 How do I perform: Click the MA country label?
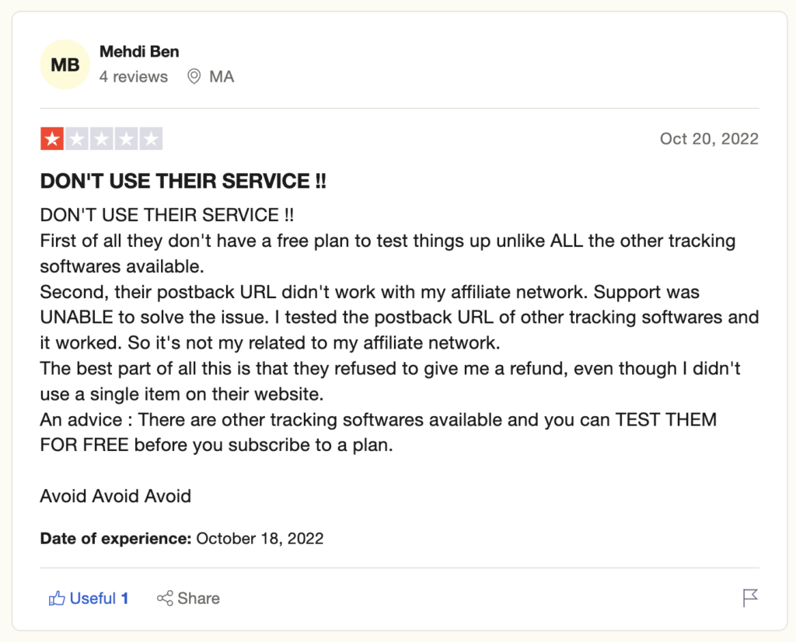coord(222,77)
